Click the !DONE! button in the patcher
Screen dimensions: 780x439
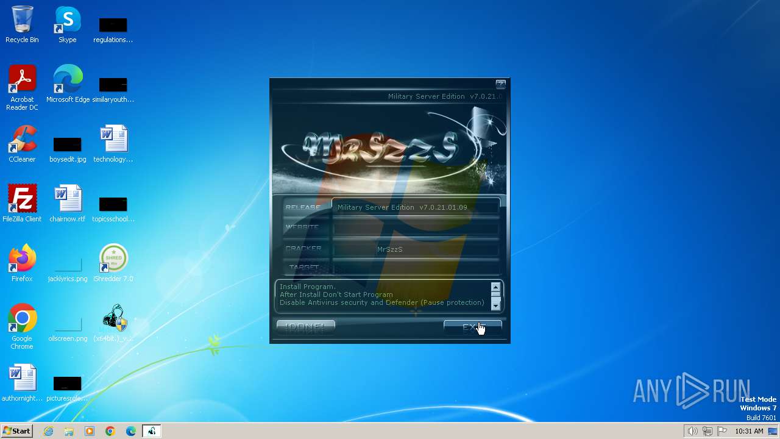(x=305, y=327)
